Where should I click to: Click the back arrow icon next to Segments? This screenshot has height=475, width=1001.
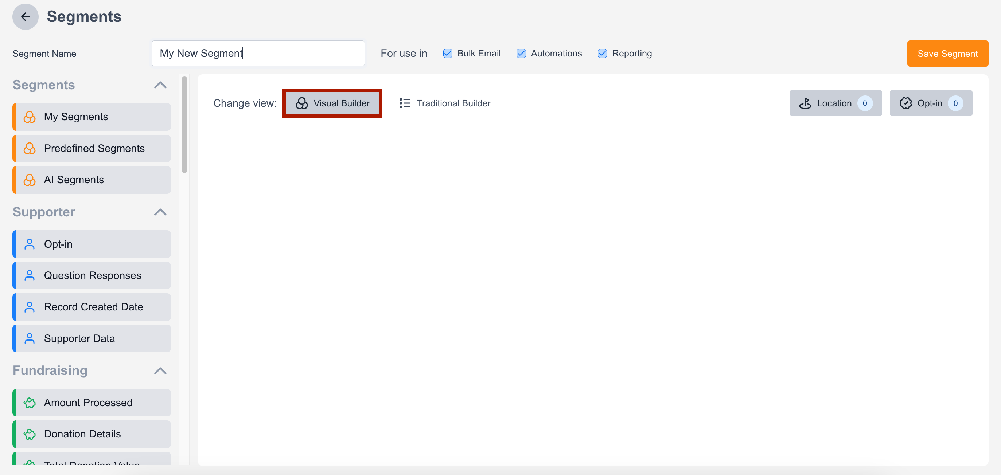pyautogui.click(x=25, y=17)
